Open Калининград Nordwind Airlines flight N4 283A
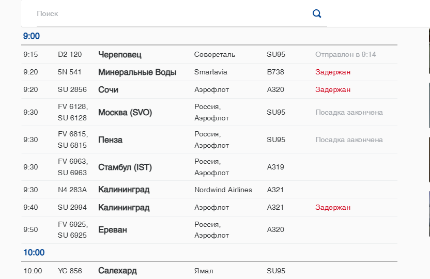The height and width of the screenshot is (279, 430). tap(124, 190)
